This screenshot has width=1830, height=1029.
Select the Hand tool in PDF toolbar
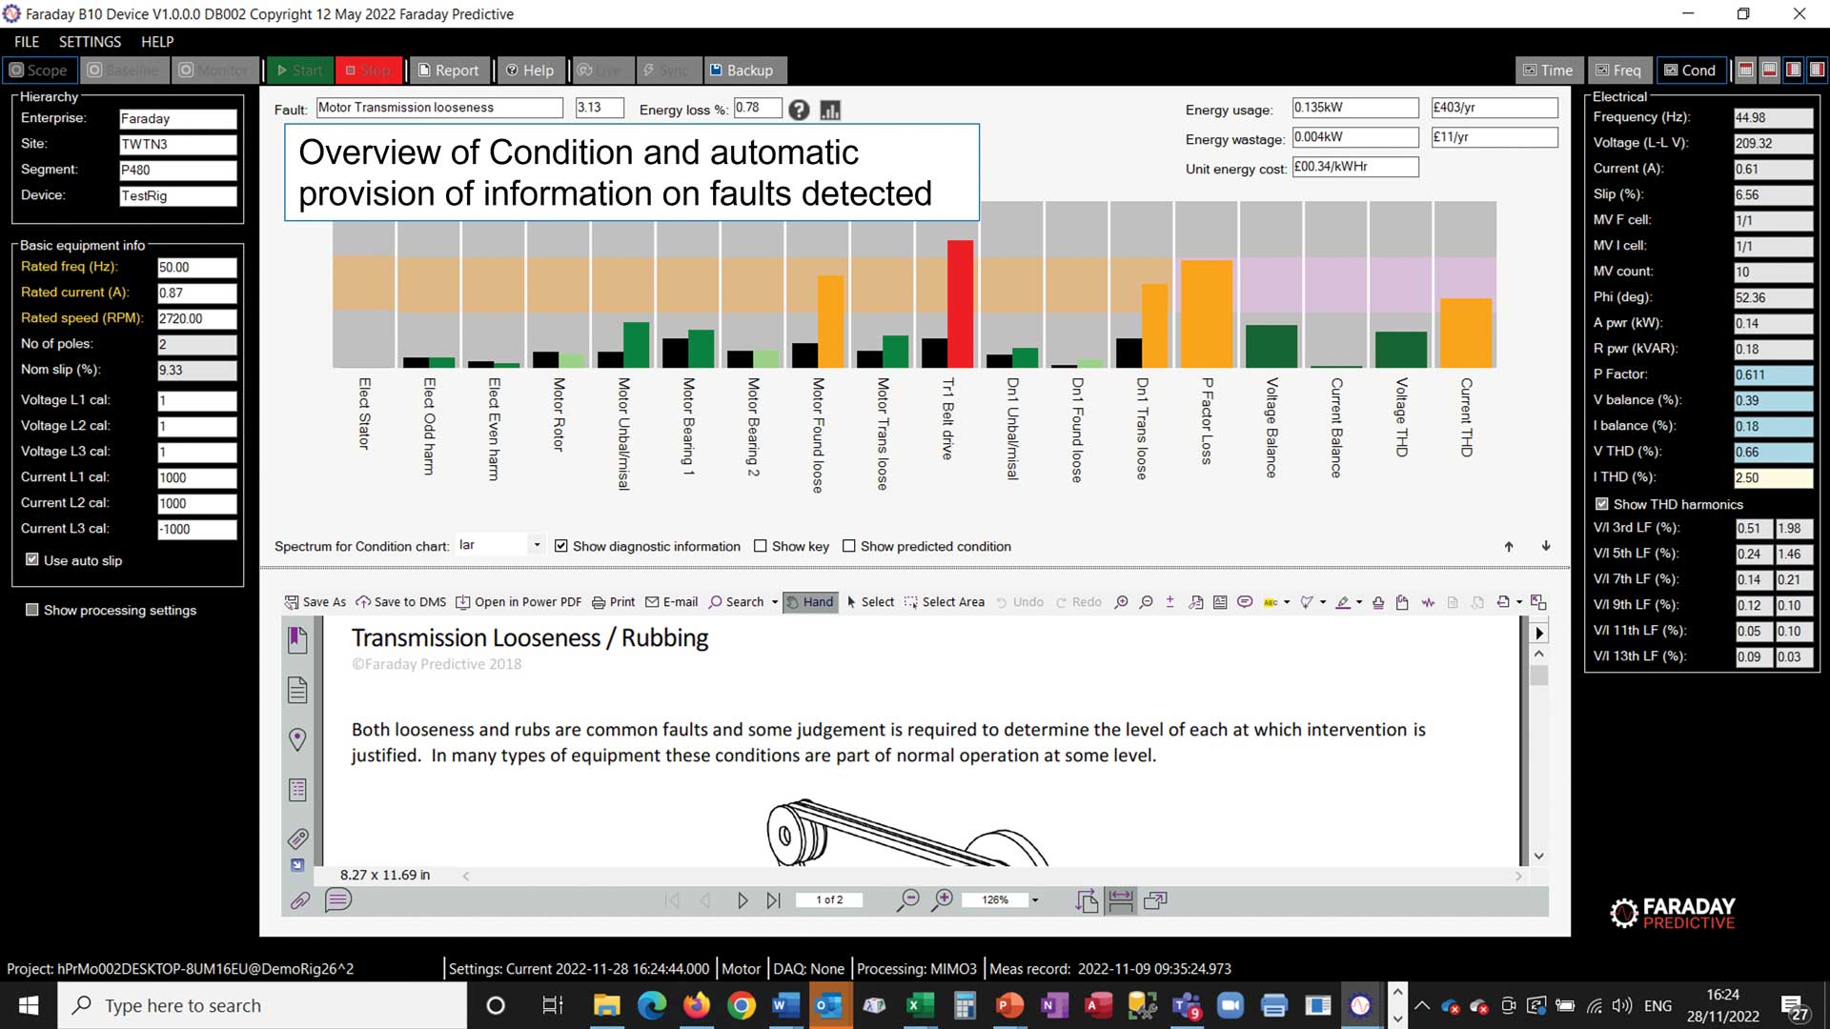coord(809,602)
